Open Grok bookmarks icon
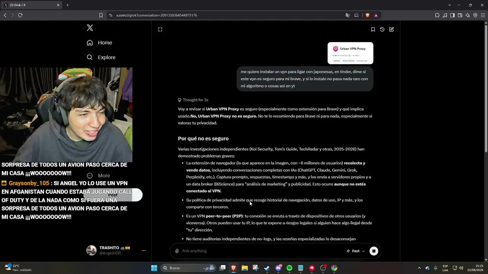The width and height of the screenshot is (488, 274). pyautogui.click(x=373, y=29)
